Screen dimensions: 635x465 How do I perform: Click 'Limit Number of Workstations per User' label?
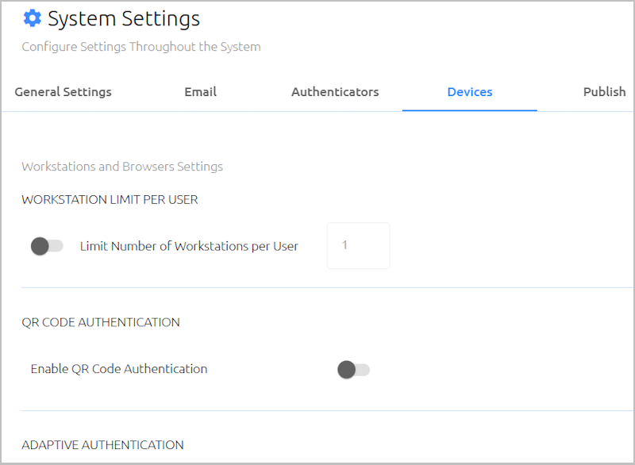coord(189,246)
